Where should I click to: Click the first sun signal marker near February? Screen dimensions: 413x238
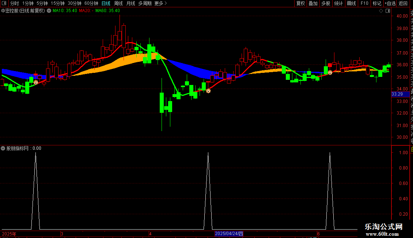click(36, 82)
